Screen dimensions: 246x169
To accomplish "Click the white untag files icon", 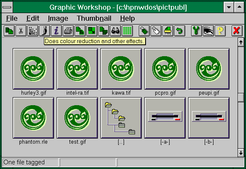I will pyautogui.click(x=156, y=31).
